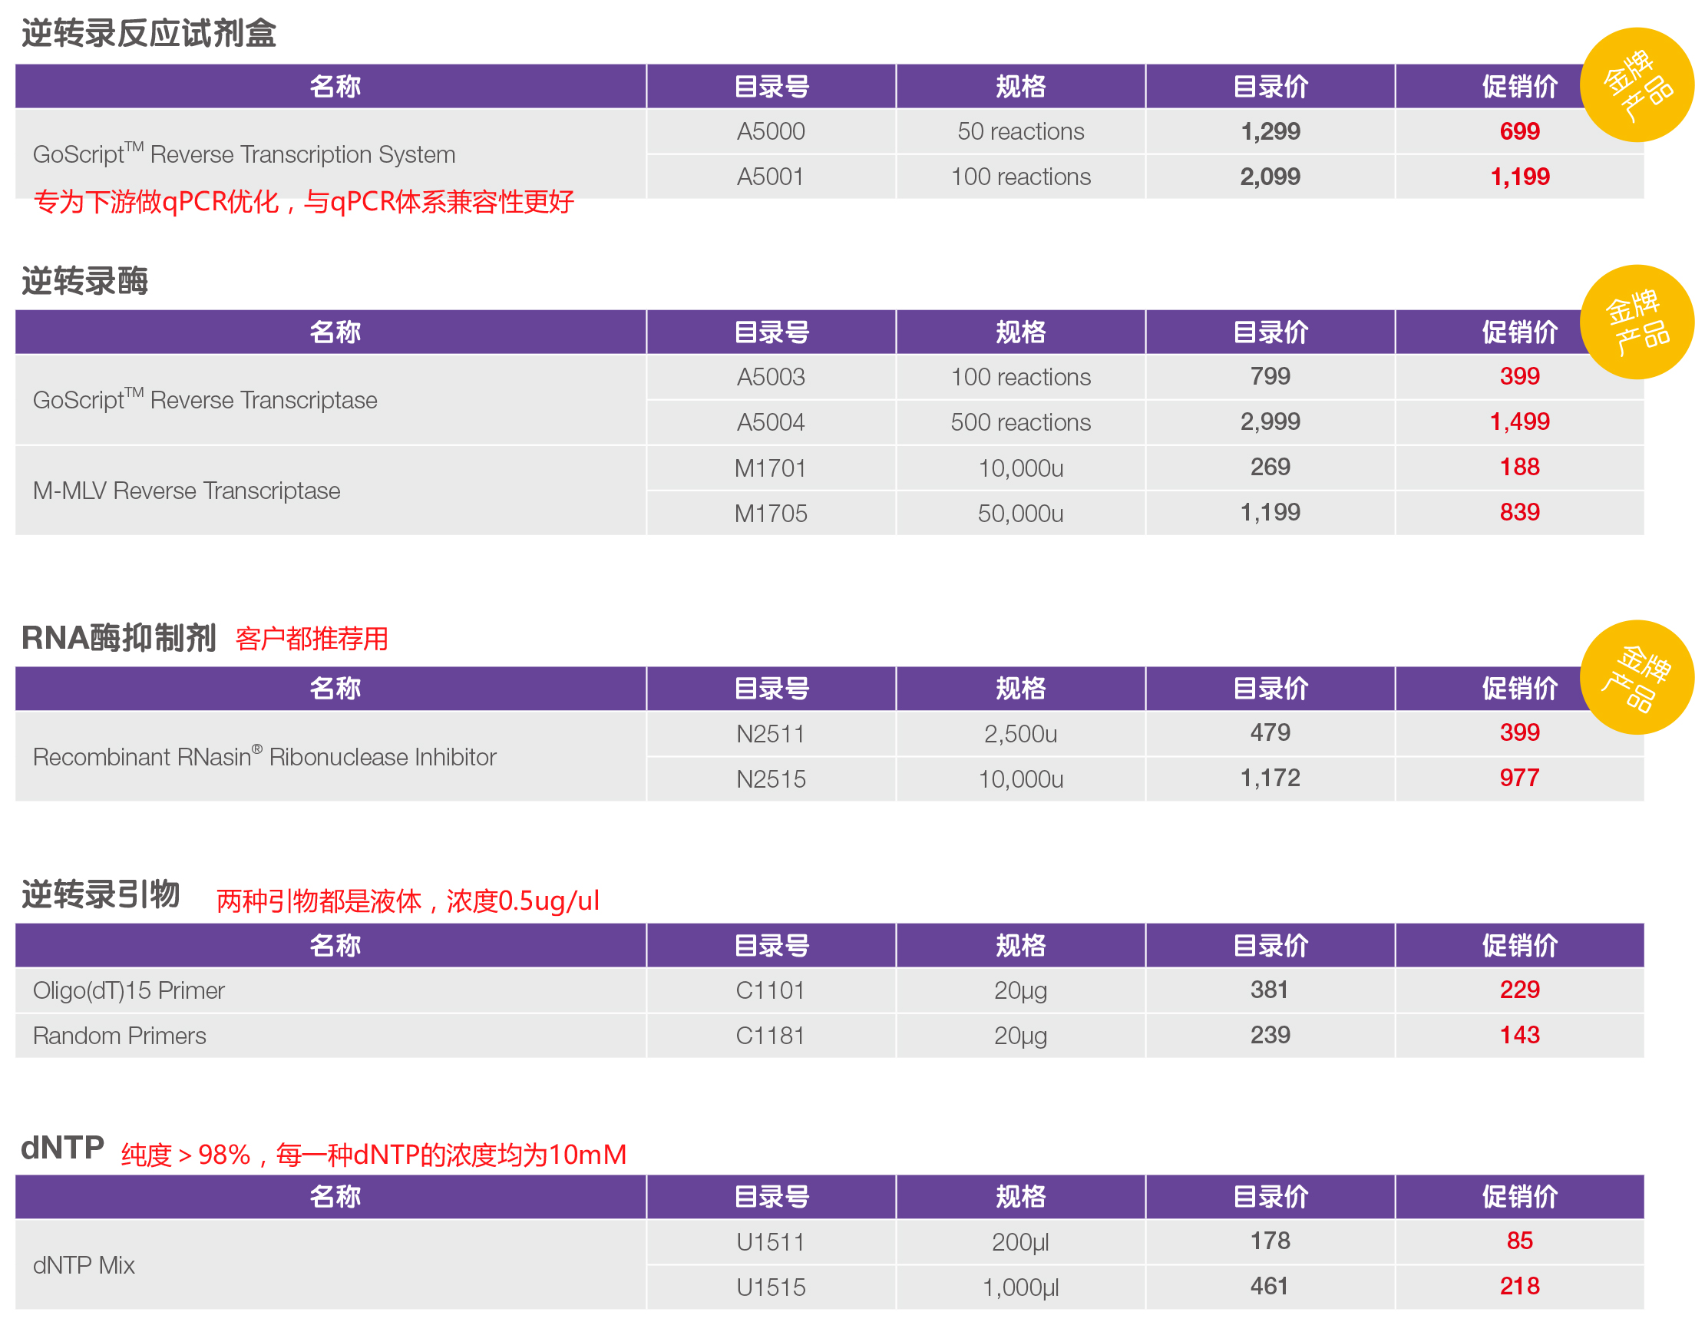Viewport: 1705px width, 1332px height.
Task: Click the Oligo(dT)15 Primer name cell
Action: (x=330, y=990)
